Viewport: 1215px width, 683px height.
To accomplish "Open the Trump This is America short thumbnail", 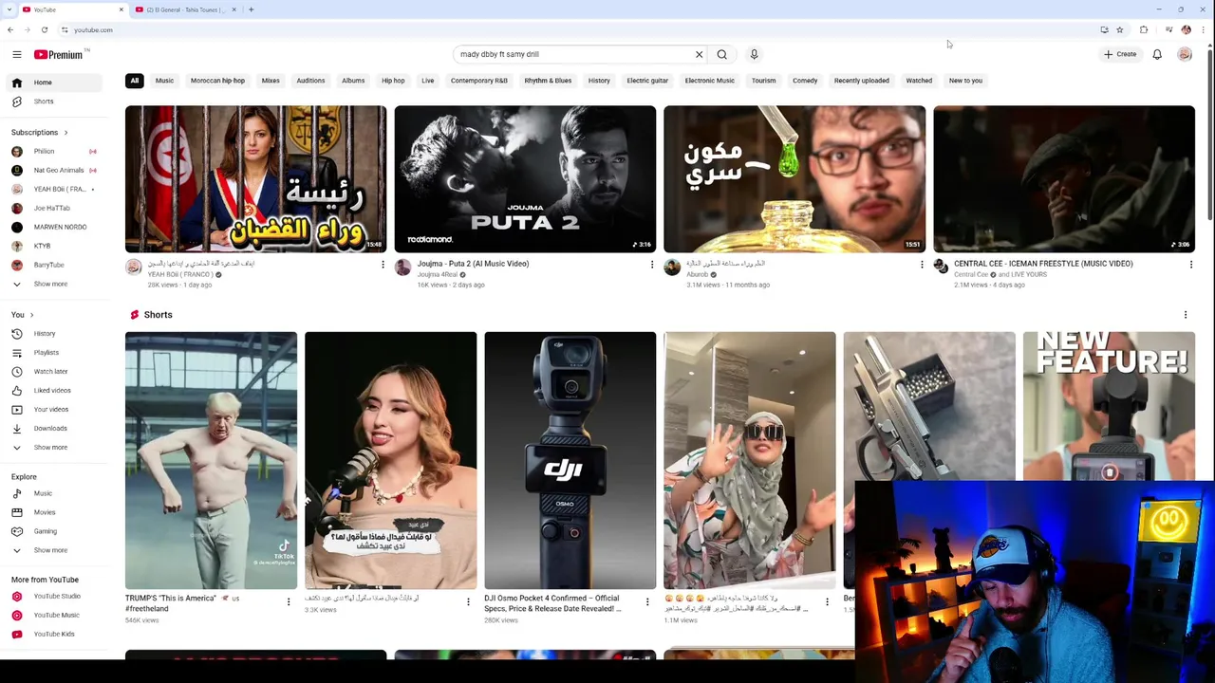I will click(211, 460).
